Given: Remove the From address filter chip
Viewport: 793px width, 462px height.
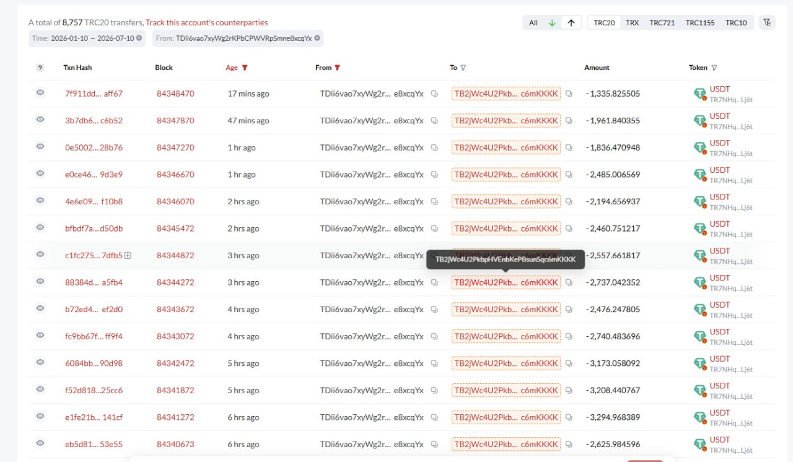Looking at the screenshot, I should 317,38.
